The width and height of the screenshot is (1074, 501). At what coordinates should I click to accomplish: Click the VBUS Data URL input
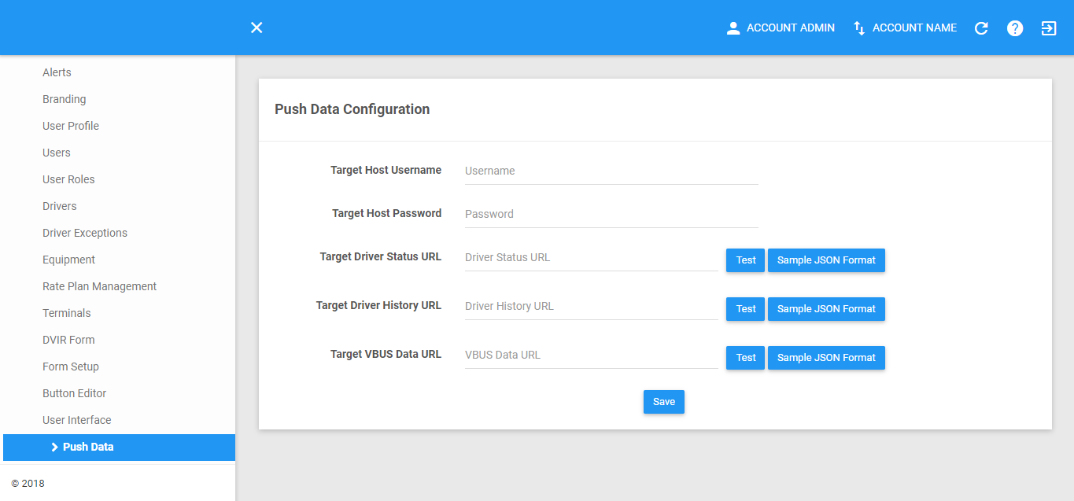click(592, 355)
